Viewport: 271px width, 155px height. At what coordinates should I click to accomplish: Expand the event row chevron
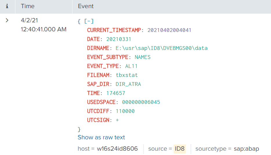7,20
